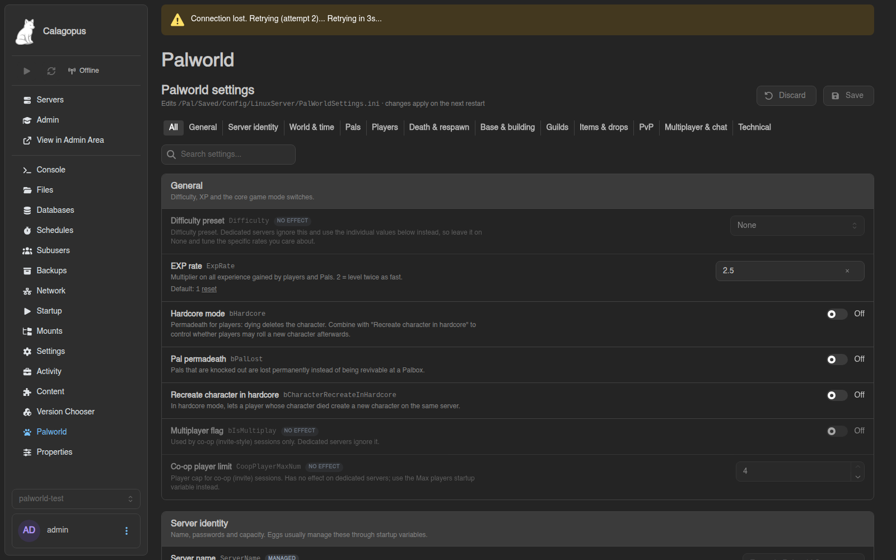The width and height of the screenshot is (896, 560).
Task: Switch to the PvP tab
Action: 646,127
